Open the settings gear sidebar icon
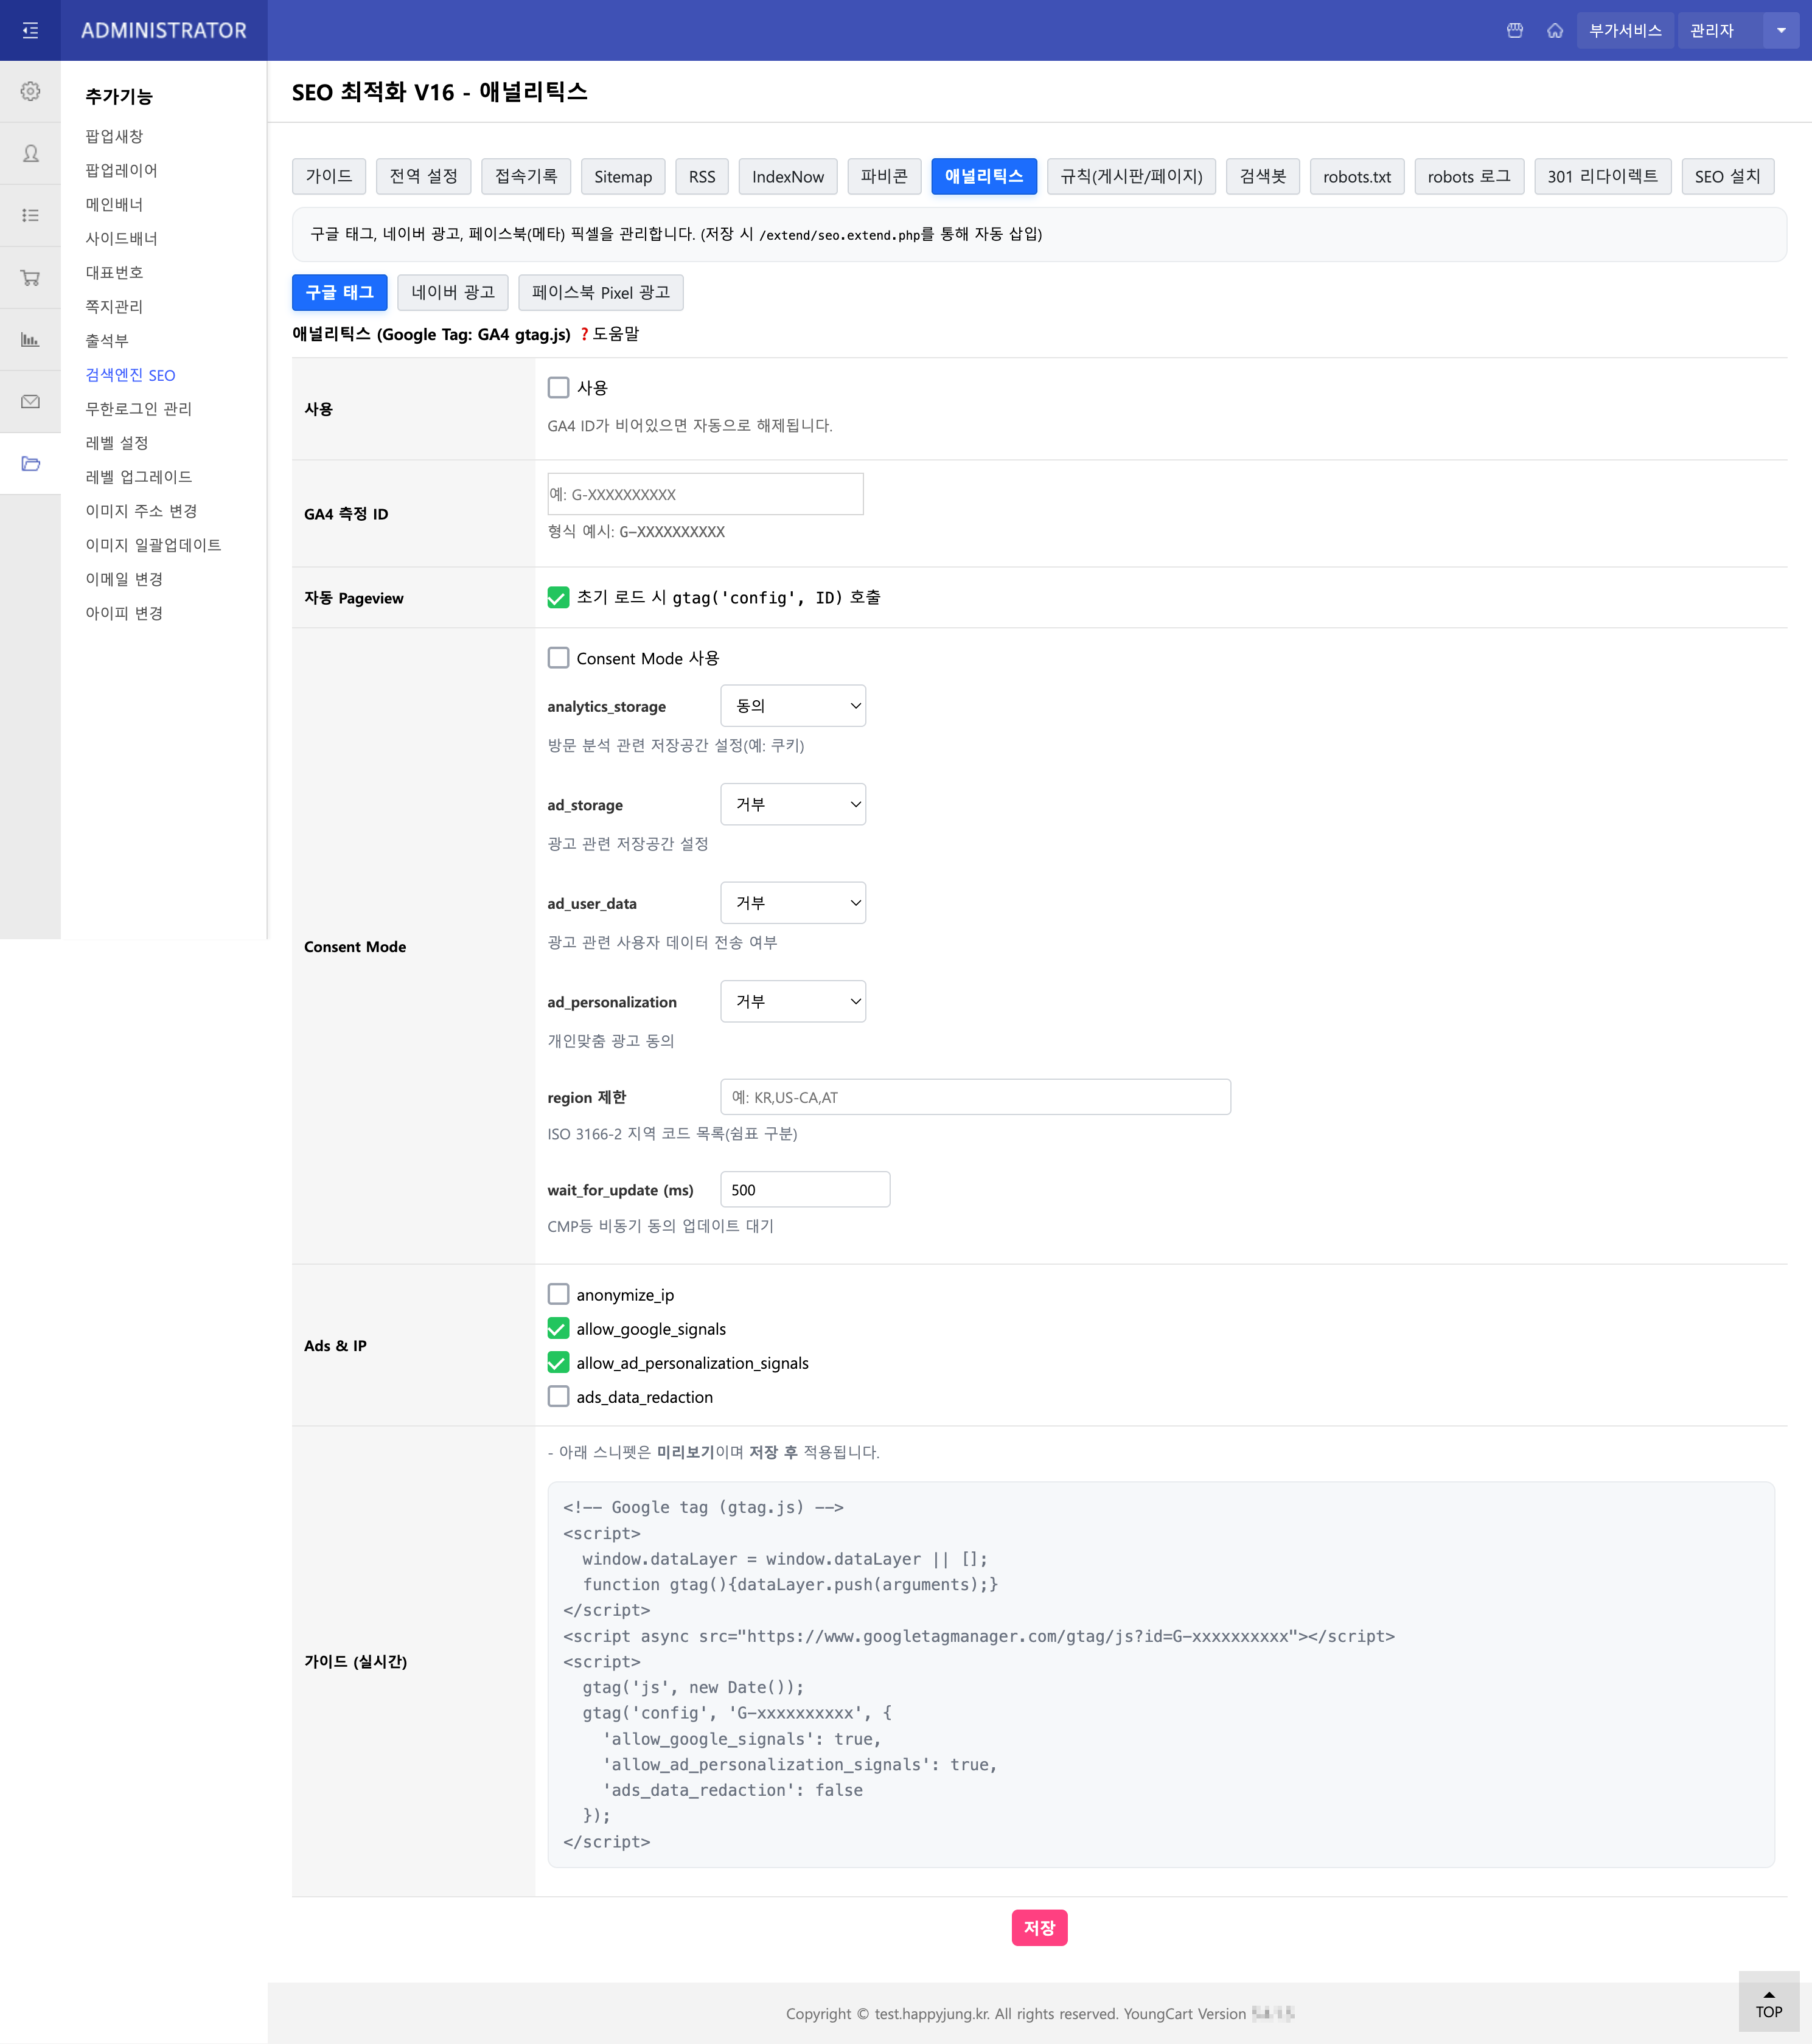This screenshot has height=2044, width=1812. 30,91
